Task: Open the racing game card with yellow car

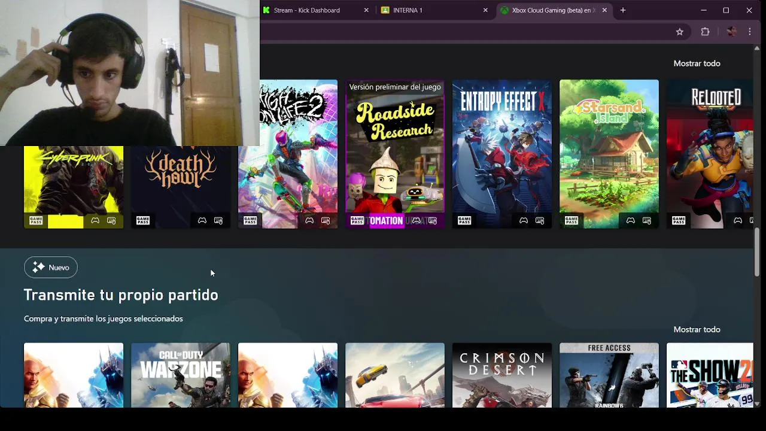Action: (395, 375)
